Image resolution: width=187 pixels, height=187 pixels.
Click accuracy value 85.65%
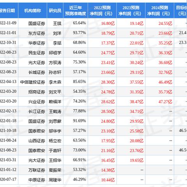79,81
